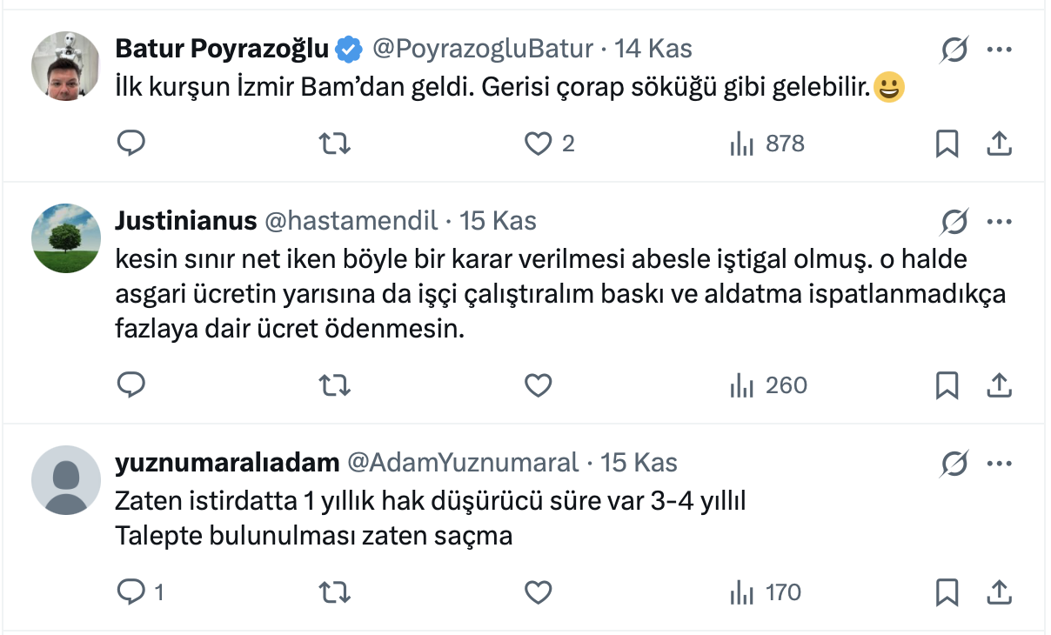Share the yuznumaralıadam tweet
The image size is (1051, 635).
pos(1000,592)
